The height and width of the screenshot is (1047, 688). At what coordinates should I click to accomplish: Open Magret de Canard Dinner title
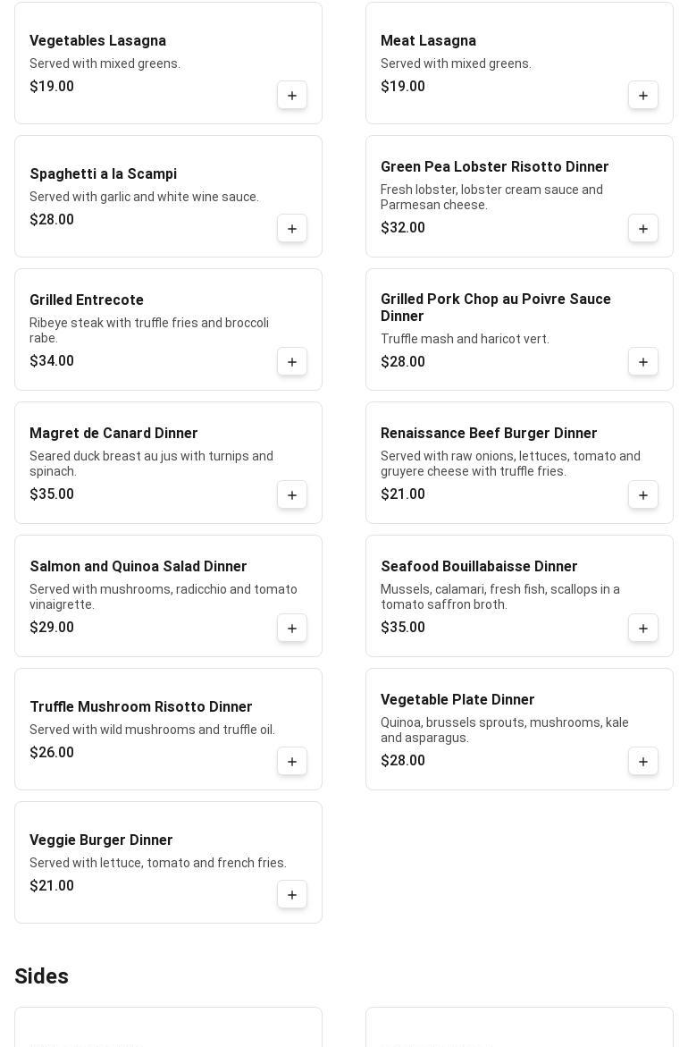[113, 434]
